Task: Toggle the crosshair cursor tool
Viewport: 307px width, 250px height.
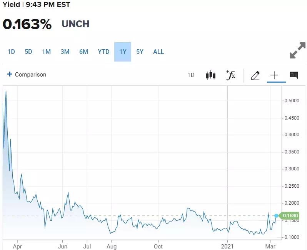Action: pyautogui.click(x=274, y=75)
